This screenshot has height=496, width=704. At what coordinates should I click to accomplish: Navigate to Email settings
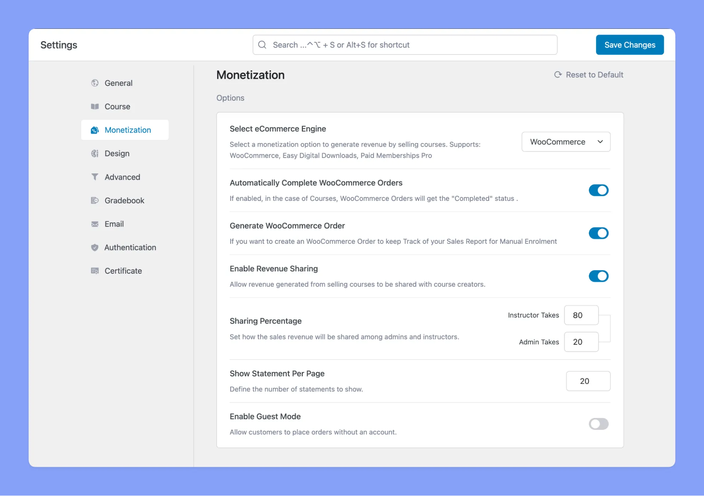pos(125,224)
